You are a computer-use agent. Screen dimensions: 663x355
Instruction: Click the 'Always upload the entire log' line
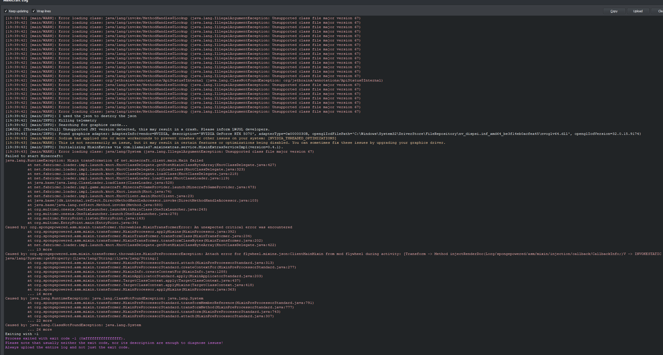[67, 347]
